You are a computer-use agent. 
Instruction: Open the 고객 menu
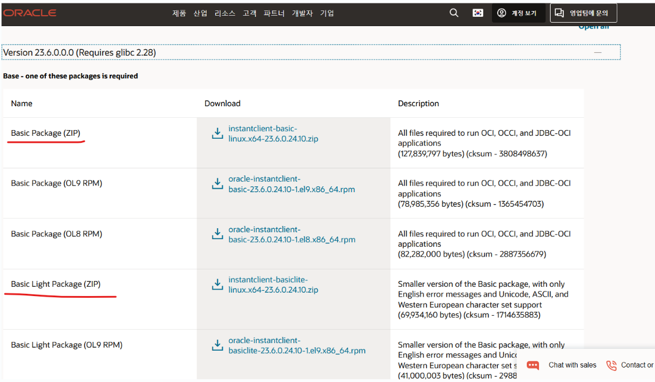pyautogui.click(x=249, y=13)
